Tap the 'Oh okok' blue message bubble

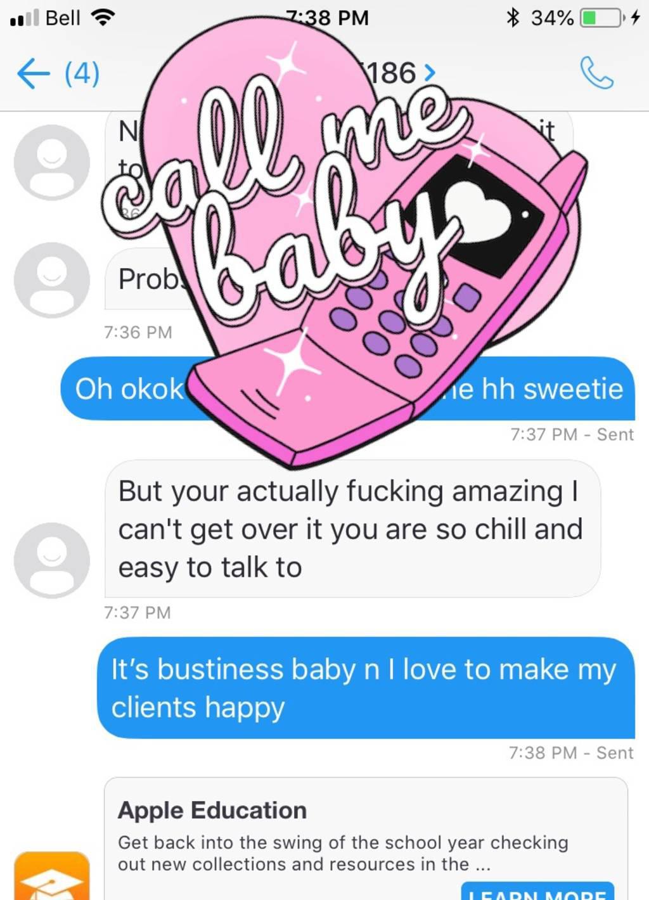pos(348,389)
